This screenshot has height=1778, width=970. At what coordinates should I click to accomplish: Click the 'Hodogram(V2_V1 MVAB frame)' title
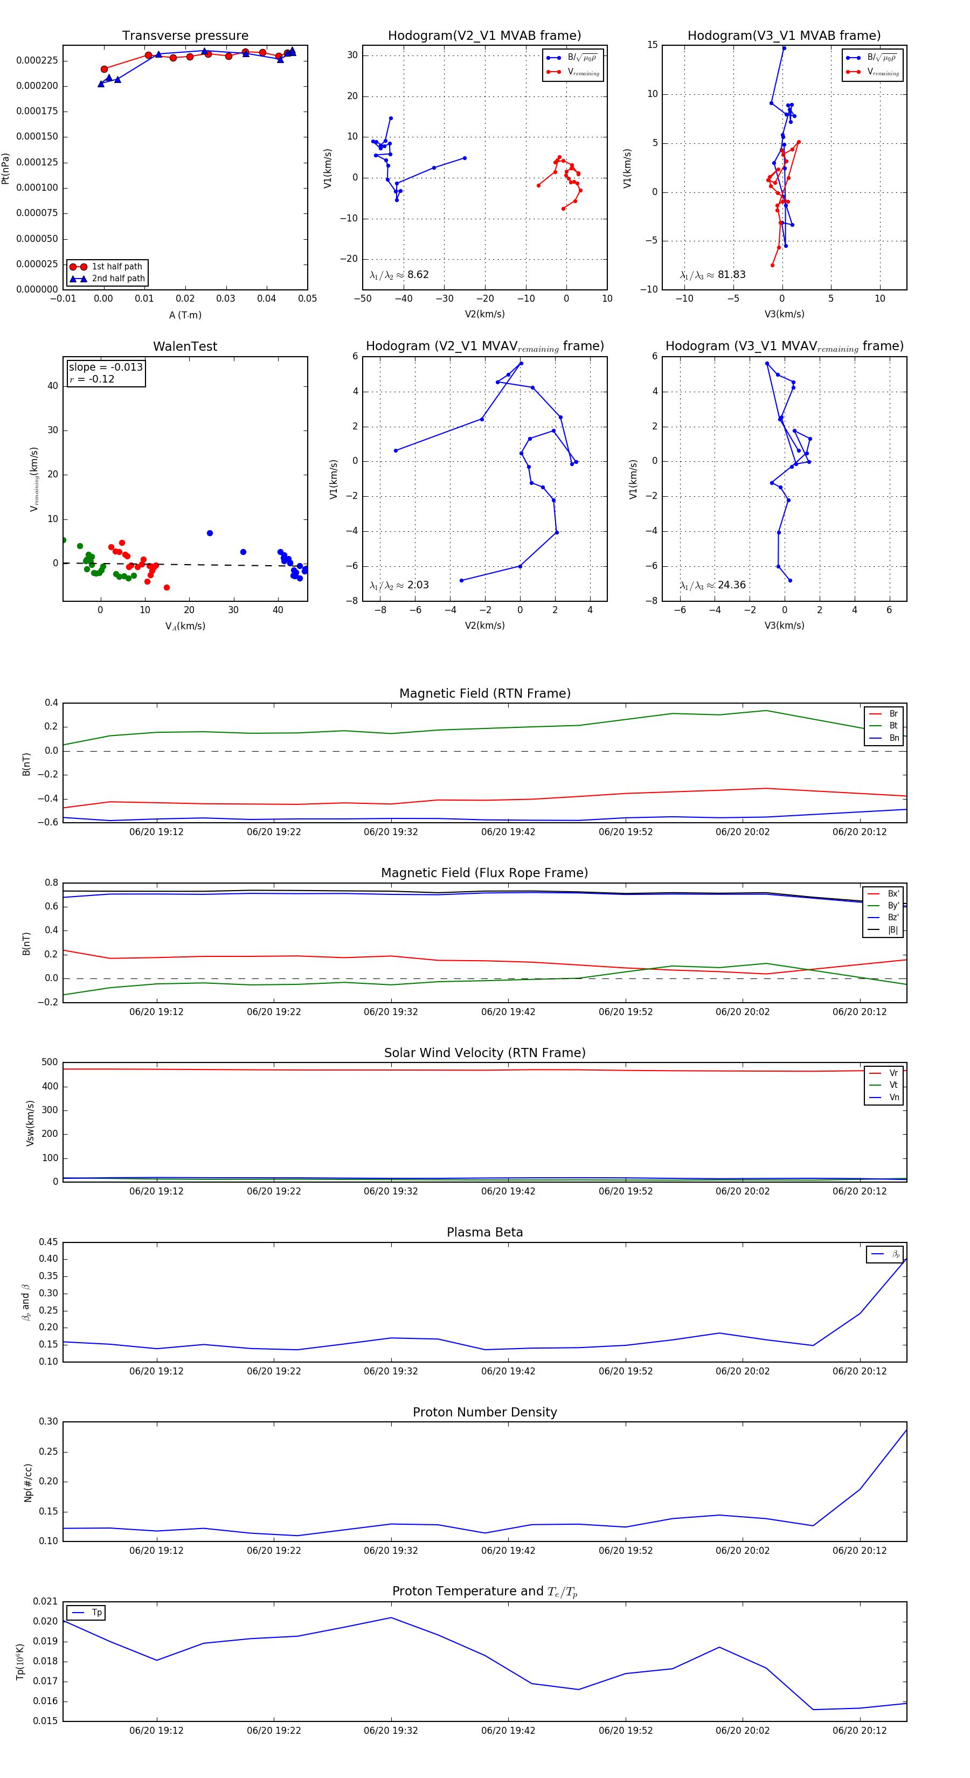tap(484, 36)
